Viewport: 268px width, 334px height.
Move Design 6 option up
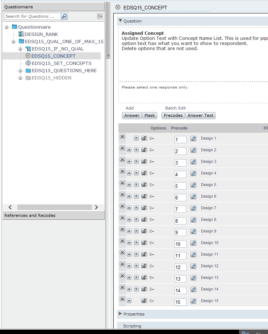(x=129, y=197)
